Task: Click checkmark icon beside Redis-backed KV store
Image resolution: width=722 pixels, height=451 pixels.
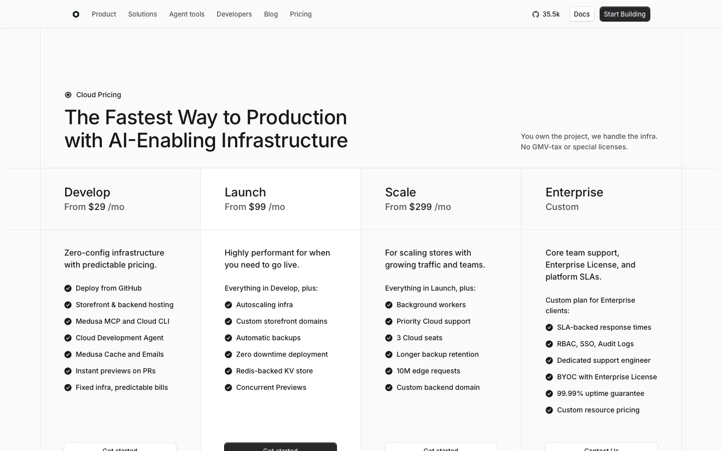Action: coord(228,371)
